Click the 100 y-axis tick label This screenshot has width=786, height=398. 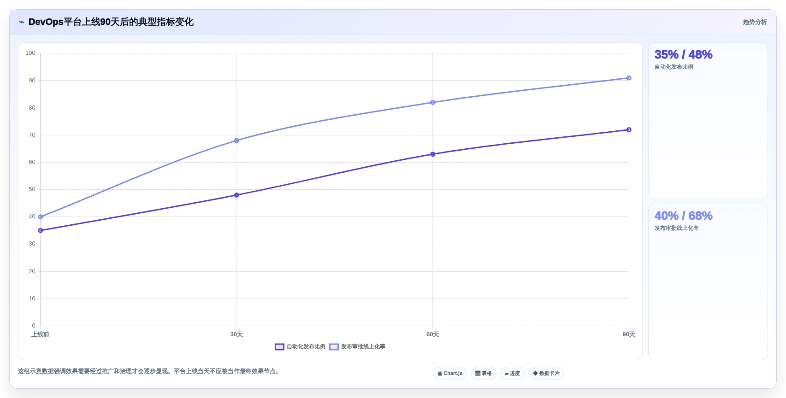click(30, 53)
